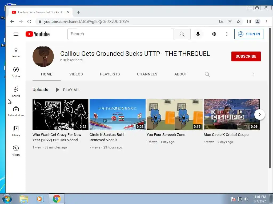Switch to the Videos tab

[x=76, y=74]
